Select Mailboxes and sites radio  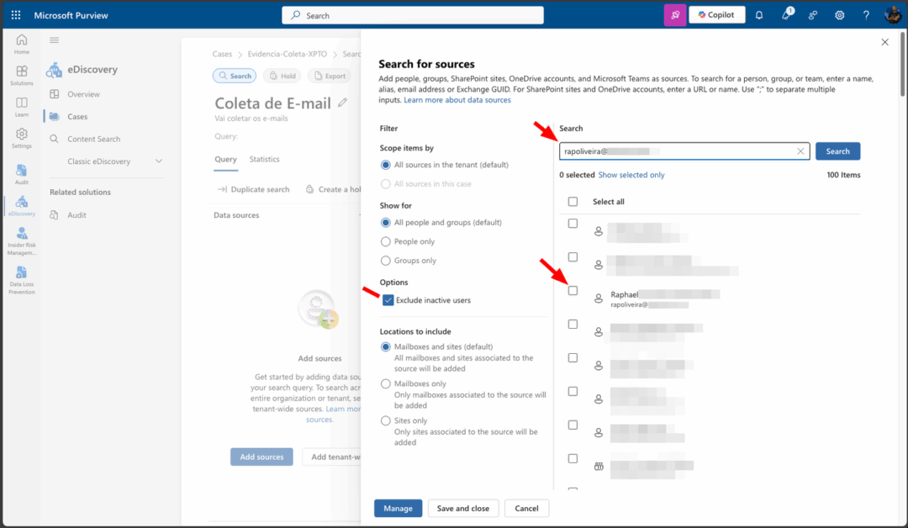click(386, 346)
